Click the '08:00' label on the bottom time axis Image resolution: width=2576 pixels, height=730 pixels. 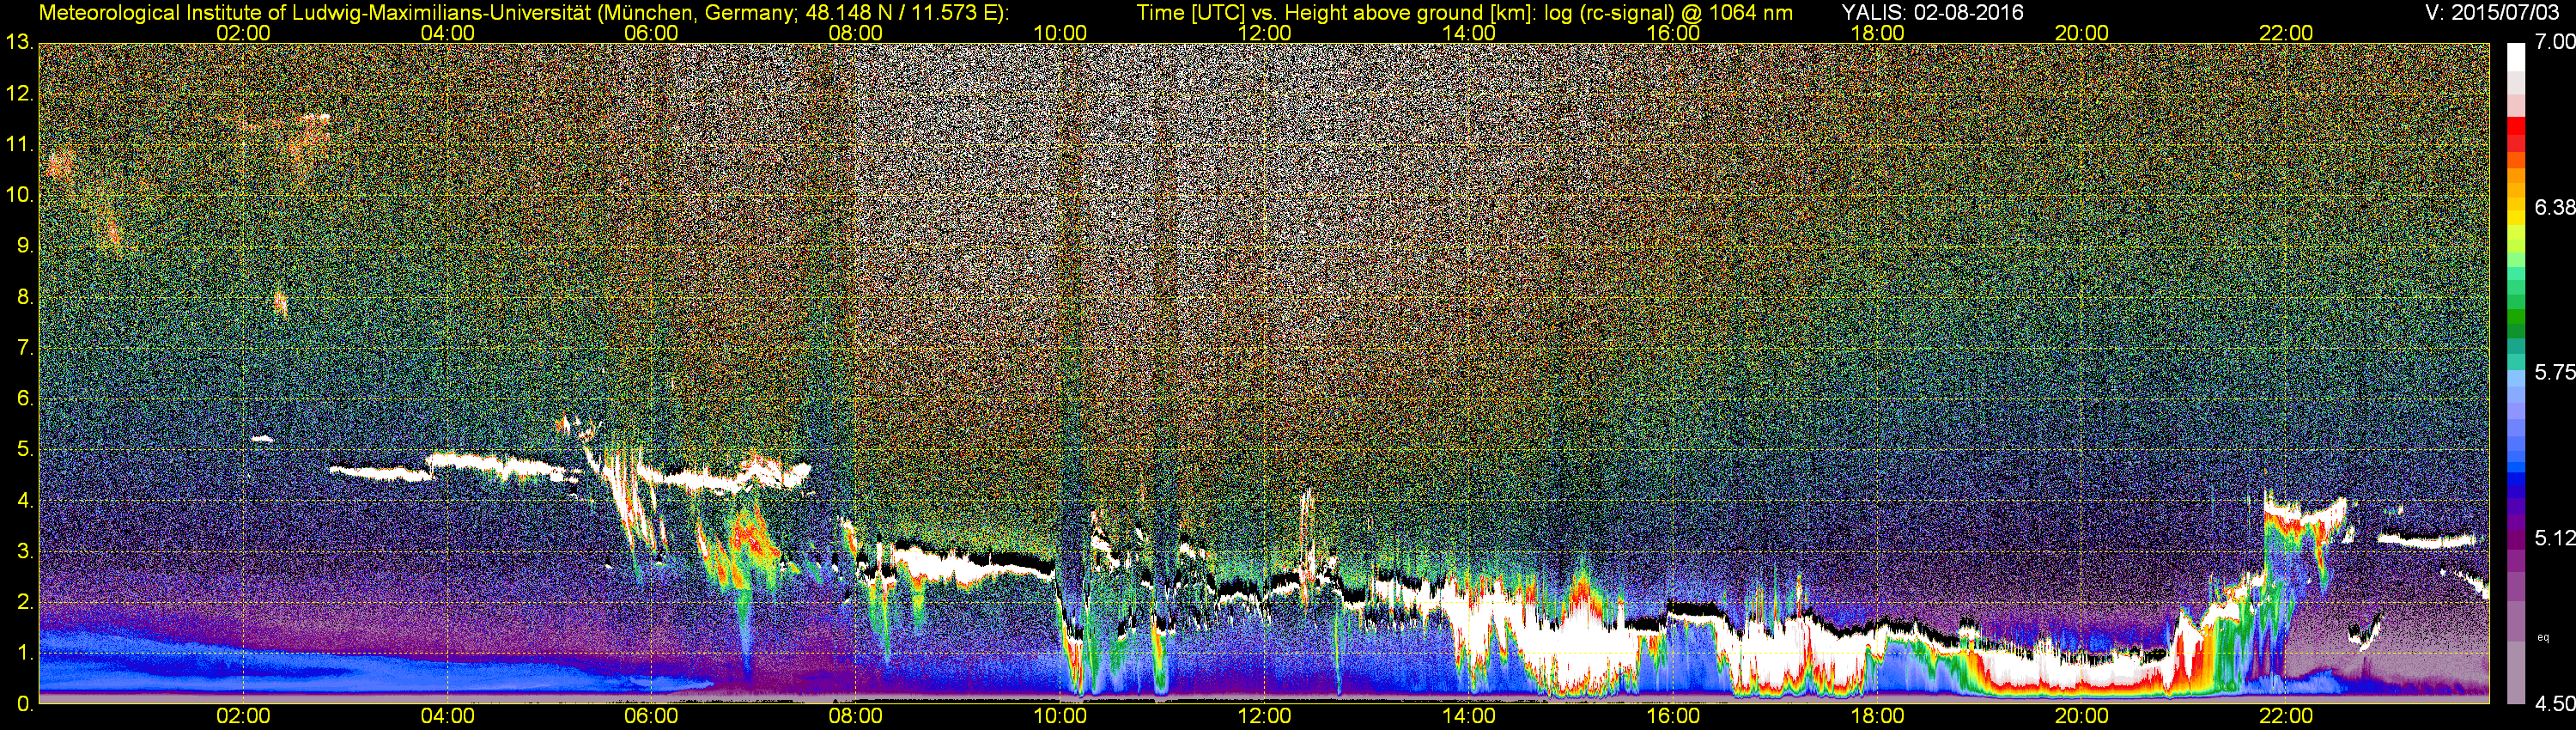(x=856, y=716)
